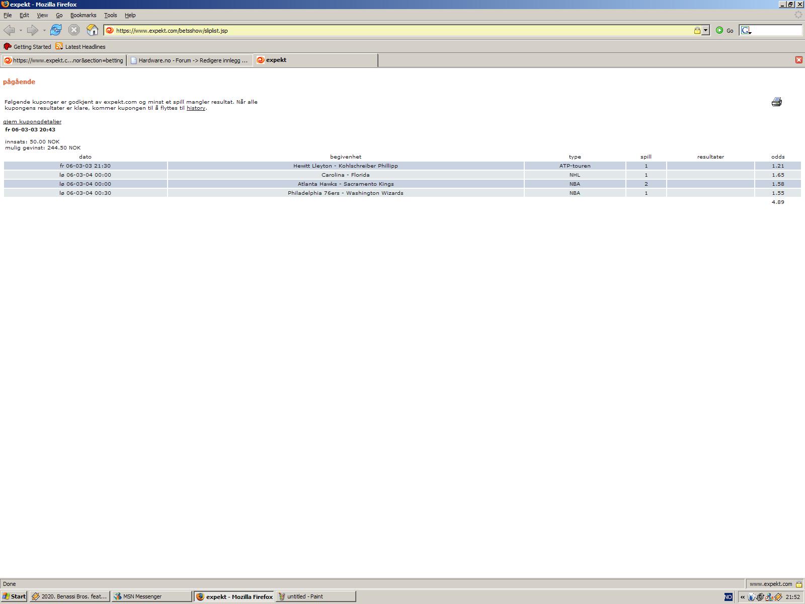Click the resultater column header
The image size is (805, 604).
pyautogui.click(x=710, y=157)
